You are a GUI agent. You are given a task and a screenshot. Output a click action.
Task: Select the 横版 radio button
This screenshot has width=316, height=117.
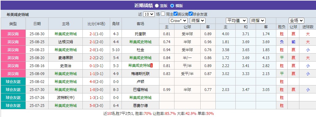coord(172,6)
